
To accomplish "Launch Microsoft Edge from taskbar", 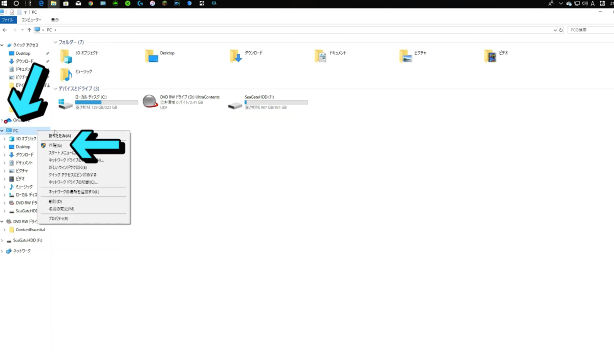I will click(x=41, y=3).
